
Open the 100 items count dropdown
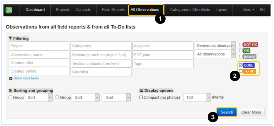[x=197, y=97]
